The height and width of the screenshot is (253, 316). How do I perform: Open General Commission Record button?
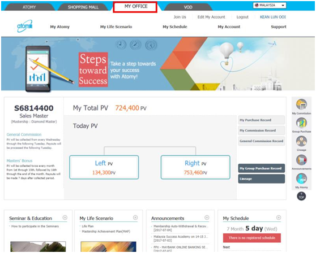[x=262, y=141]
